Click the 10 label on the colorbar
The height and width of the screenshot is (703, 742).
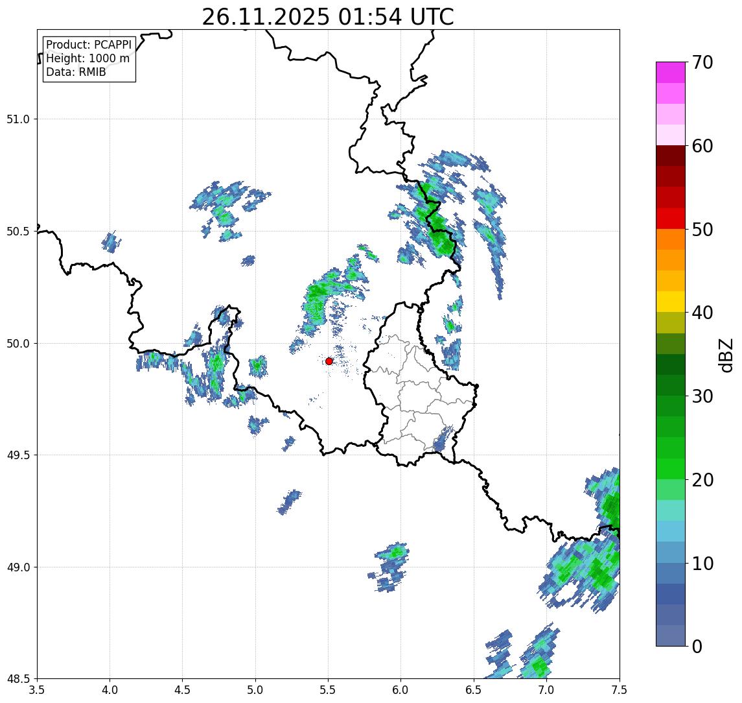pos(702,564)
